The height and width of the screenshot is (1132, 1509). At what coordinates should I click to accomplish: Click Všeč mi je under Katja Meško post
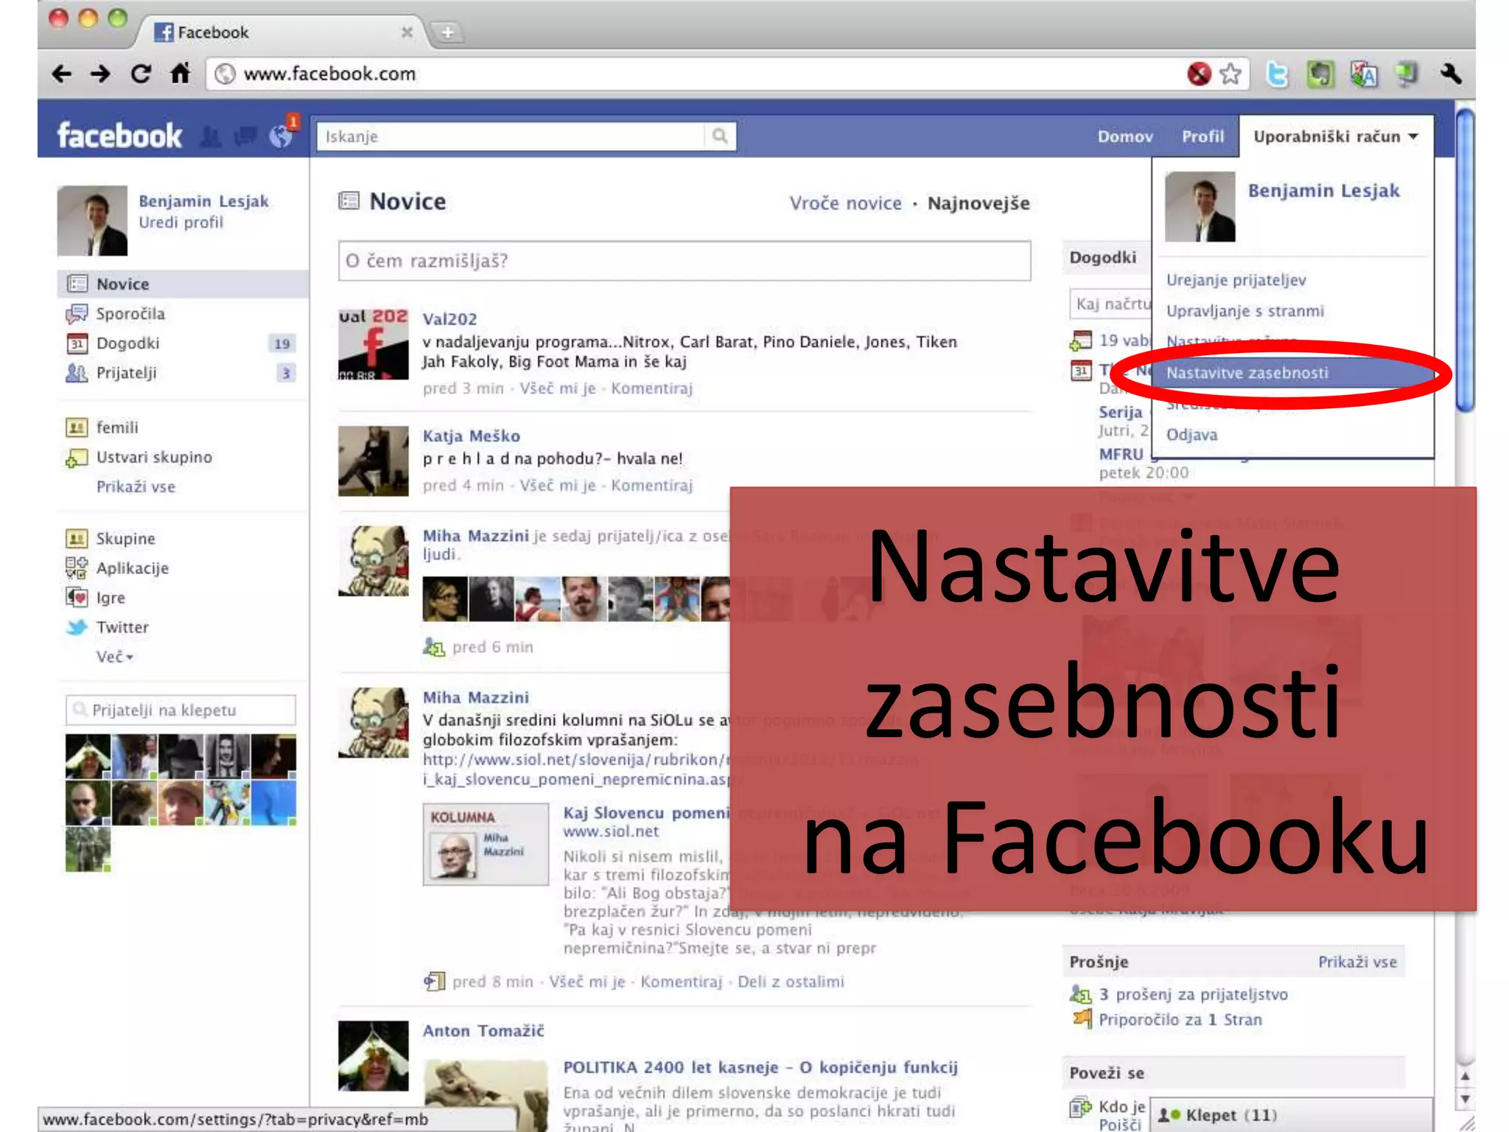click(x=557, y=485)
